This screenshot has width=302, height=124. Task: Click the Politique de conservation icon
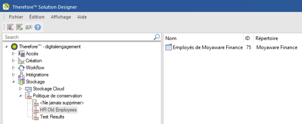click(28, 96)
